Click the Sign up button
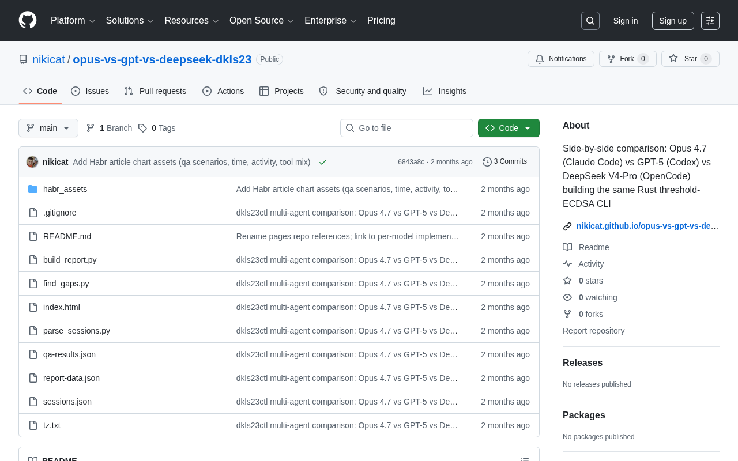The width and height of the screenshot is (738, 461). [x=673, y=21]
